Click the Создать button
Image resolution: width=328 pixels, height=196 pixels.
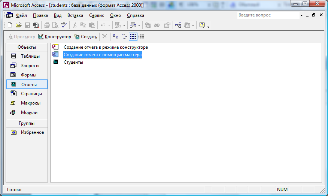click(x=85, y=37)
